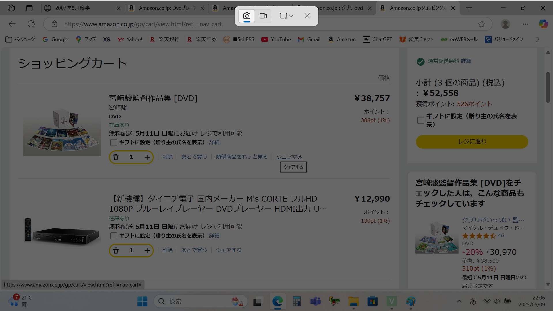Viewport: 553px width, 311px height.
Task: Click the browser back arrow
Action: pos(12,24)
